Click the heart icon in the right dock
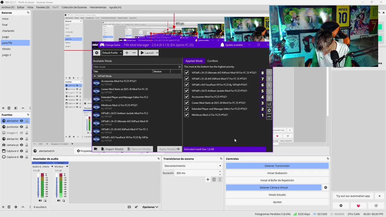This screenshot has width=386, height=217. click(x=358, y=206)
